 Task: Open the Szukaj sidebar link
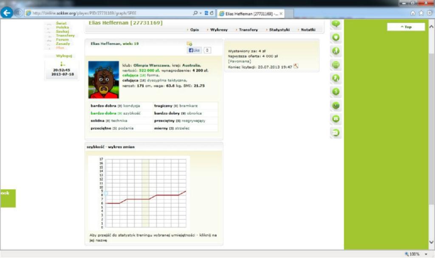[62, 31]
